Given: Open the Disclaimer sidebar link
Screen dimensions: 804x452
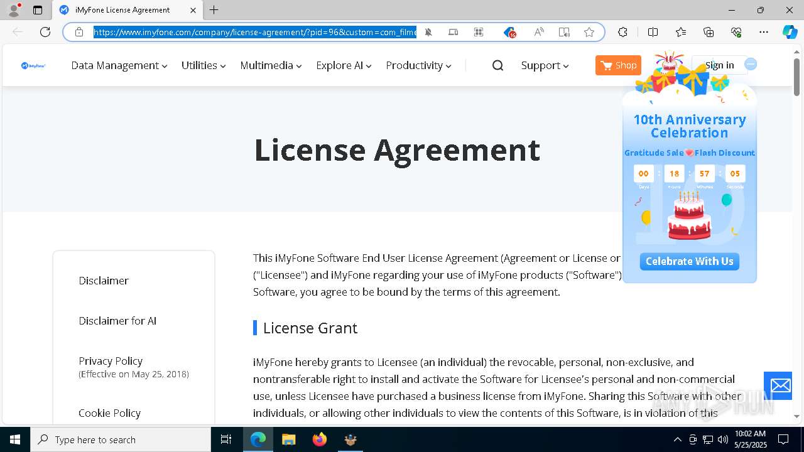Looking at the screenshot, I should [x=104, y=281].
